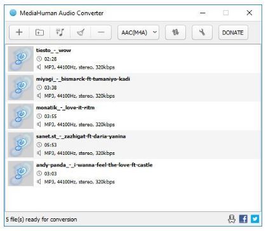Minimize the MediaHuman Audio Converter window
This screenshot has width=266, height=231.
click(x=203, y=13)
